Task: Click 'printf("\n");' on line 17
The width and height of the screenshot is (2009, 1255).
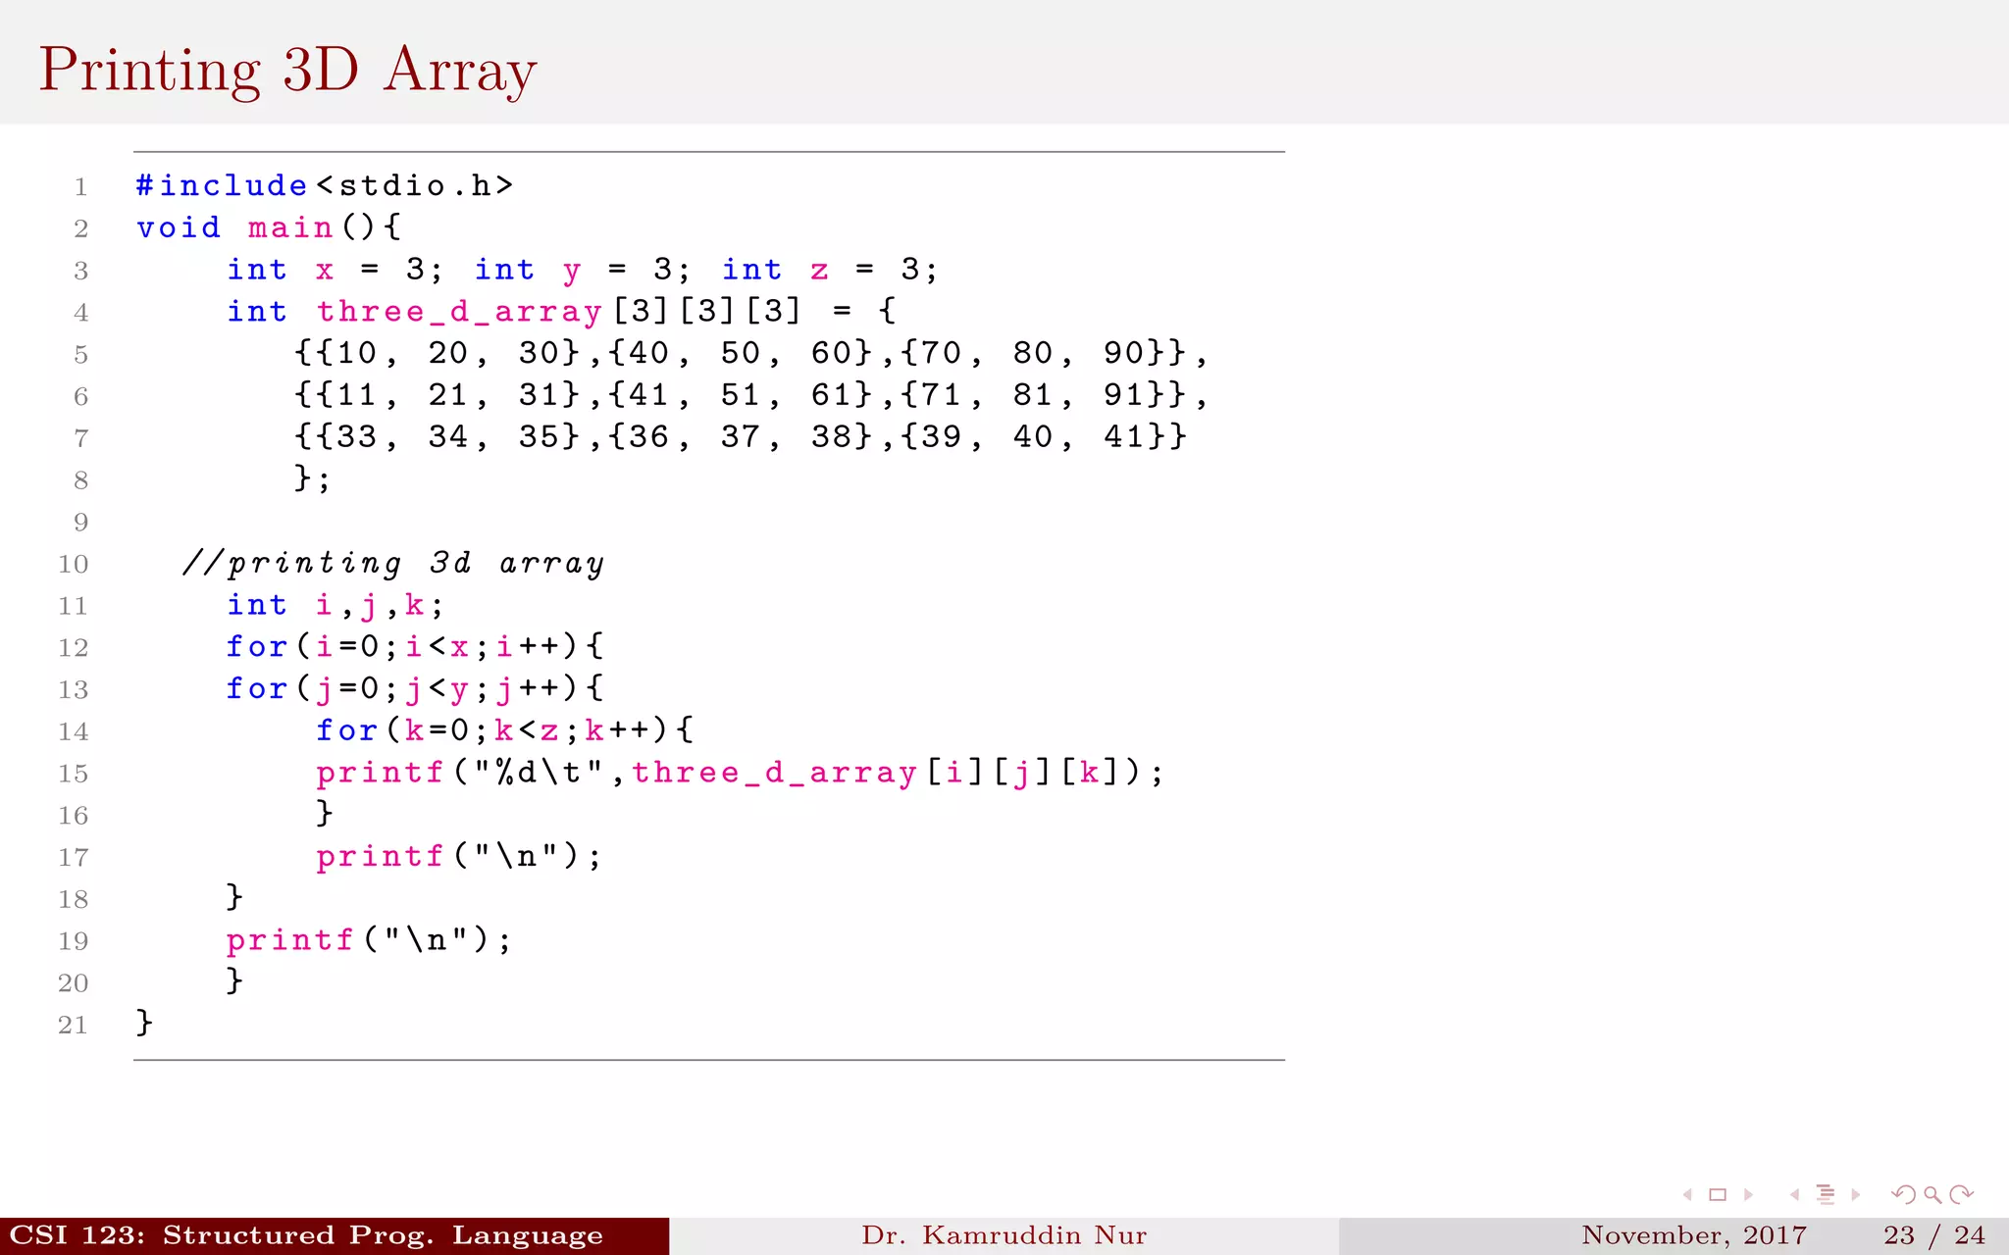Action: (459, 857)
